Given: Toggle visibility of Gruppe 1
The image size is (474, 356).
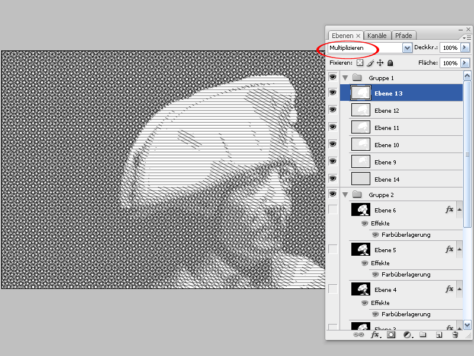Looking at the screenshot, I should click(x=333, y=77).
